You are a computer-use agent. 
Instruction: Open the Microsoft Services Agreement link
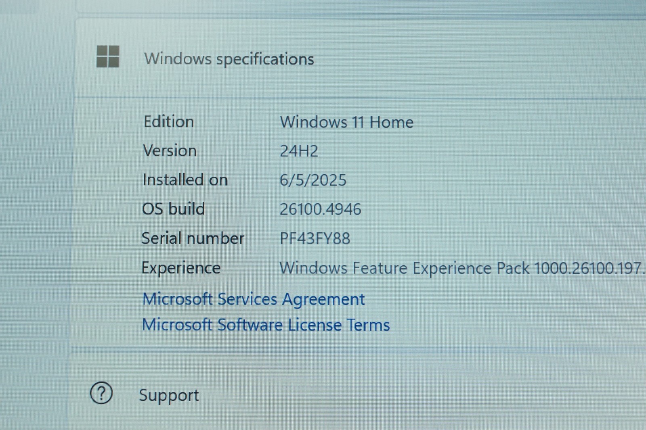tap(254, 299)
